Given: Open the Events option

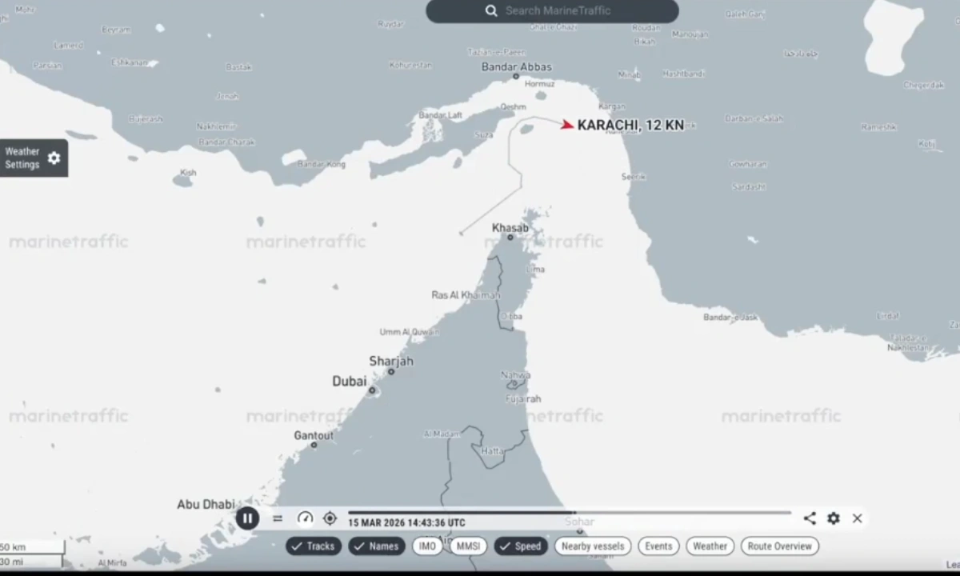Looking at the screenshot, I should [x=658, y=546].
